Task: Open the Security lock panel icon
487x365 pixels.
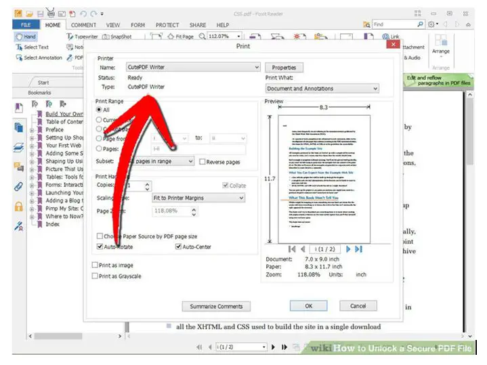Action: 19,207
